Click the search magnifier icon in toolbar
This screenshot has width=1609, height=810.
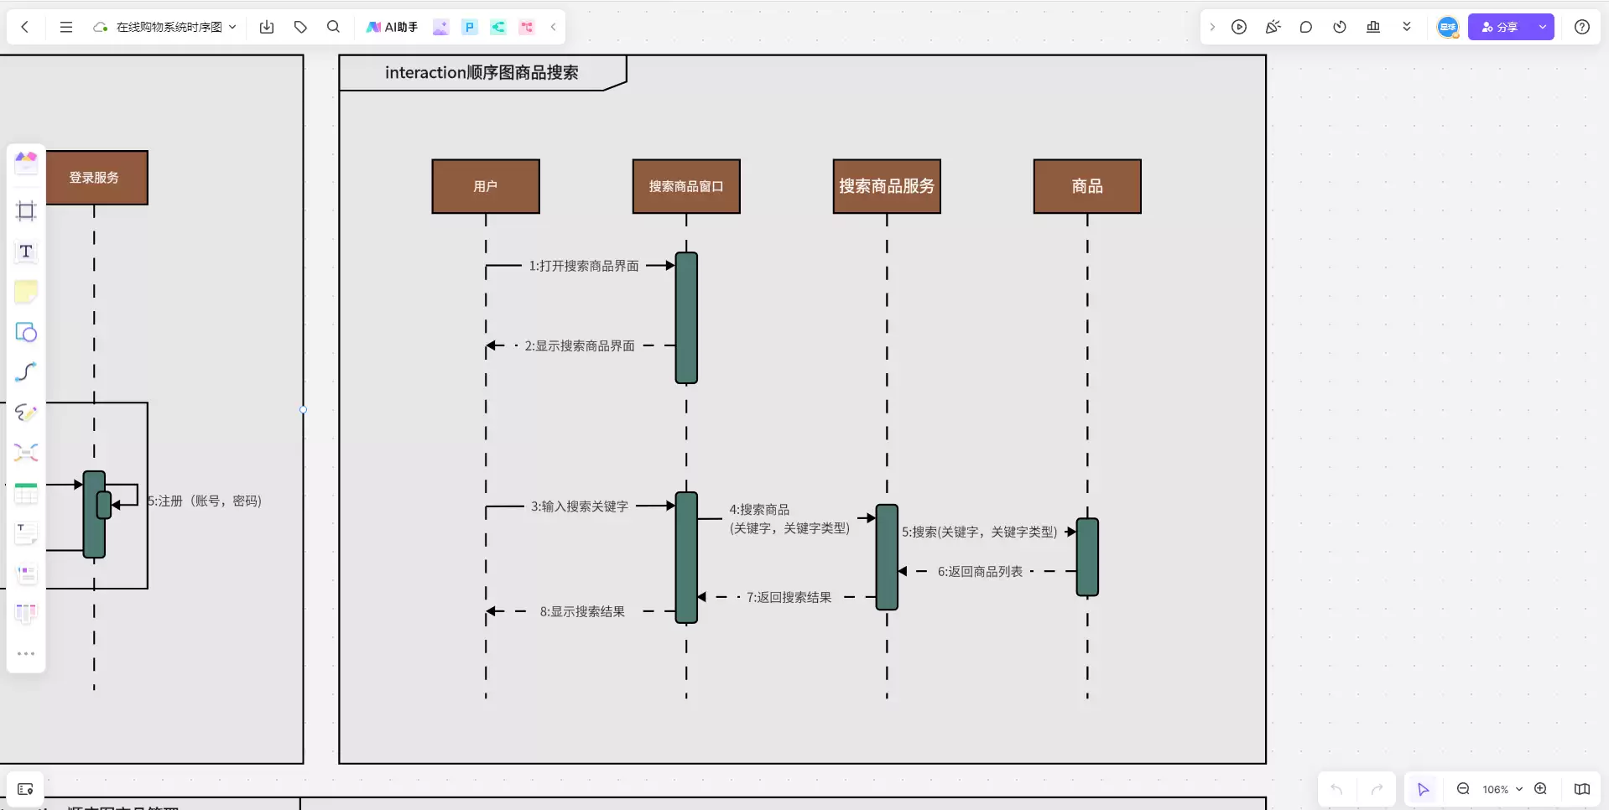(333, 27)
